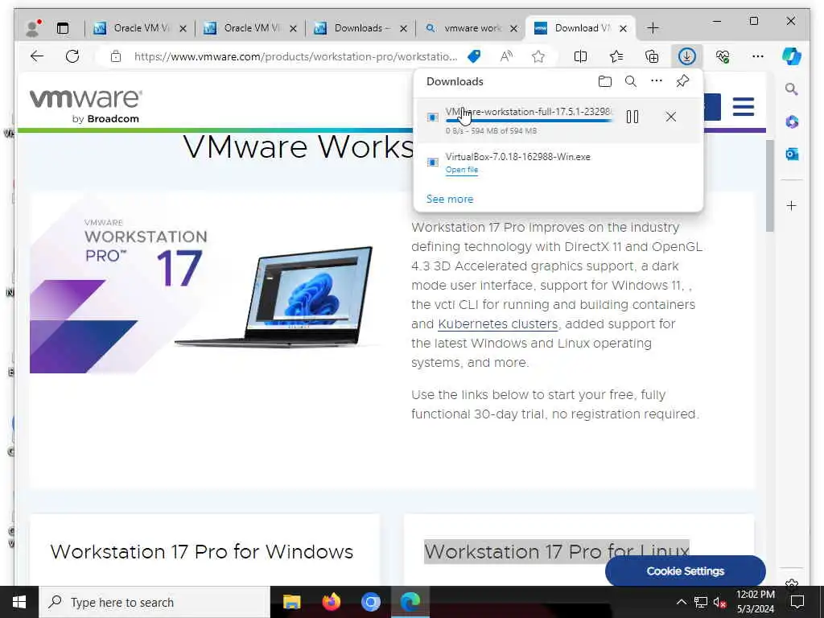The image size is (824, 618).
Task: Open Microsoft 365 sidebar icon
Action: pyautogui.click(x=792, y=122)
